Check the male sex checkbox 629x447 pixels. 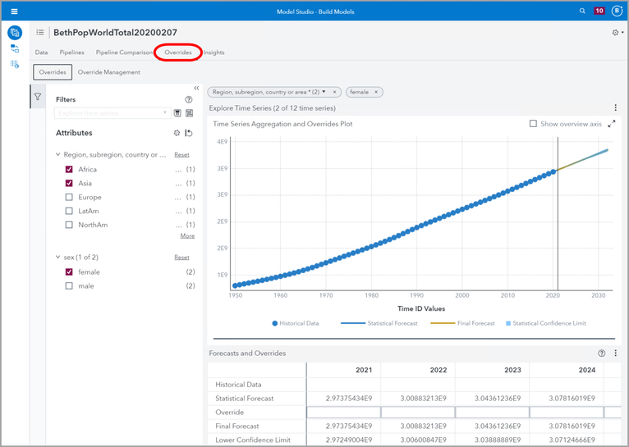69,286
